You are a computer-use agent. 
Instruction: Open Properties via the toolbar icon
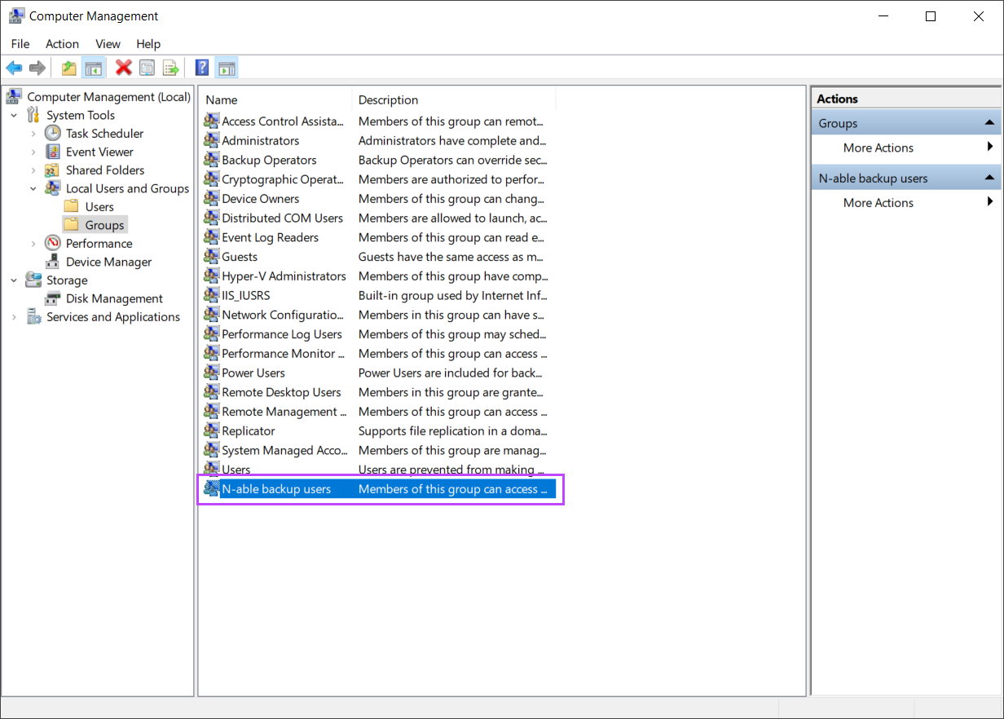(147, 68)
